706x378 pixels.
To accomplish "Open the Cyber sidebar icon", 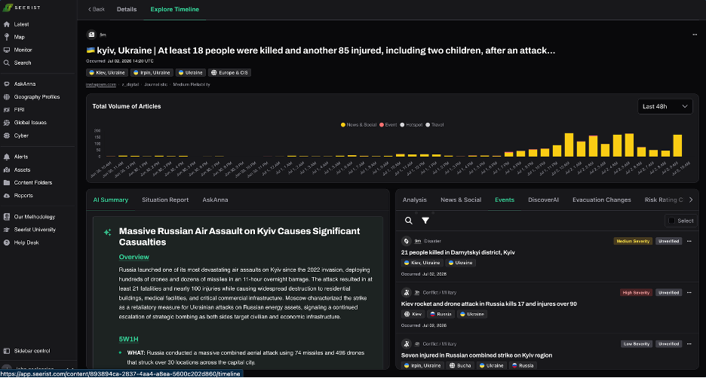I will [6, 136].
